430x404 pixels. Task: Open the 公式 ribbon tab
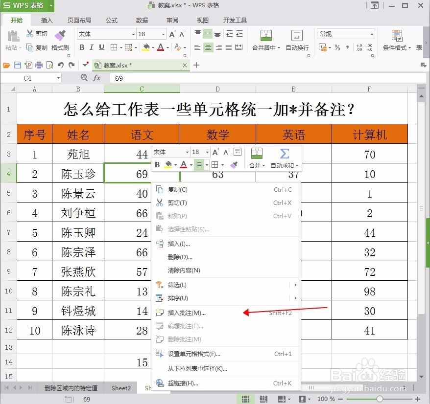112,20
